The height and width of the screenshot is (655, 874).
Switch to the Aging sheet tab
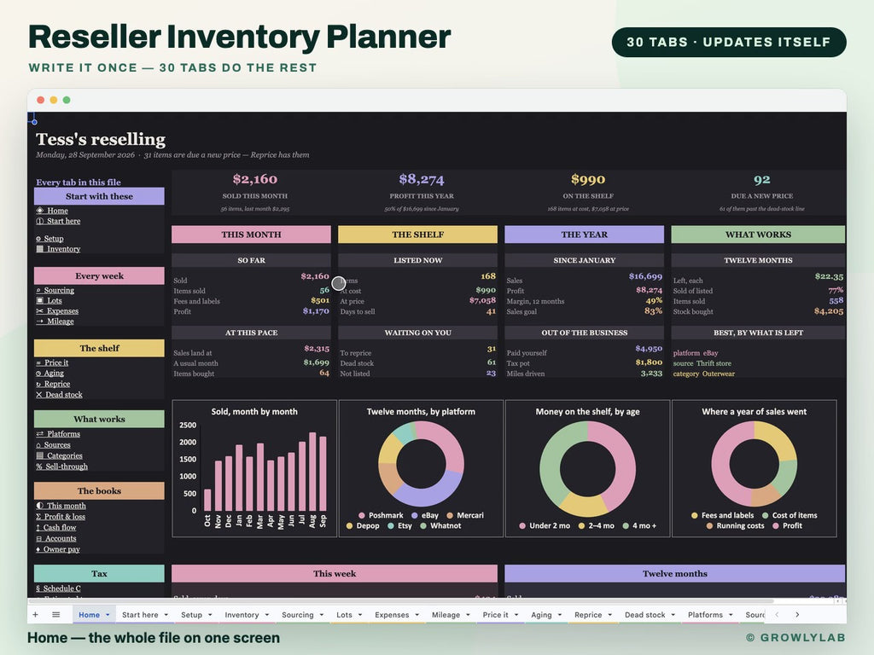(541, 615)
